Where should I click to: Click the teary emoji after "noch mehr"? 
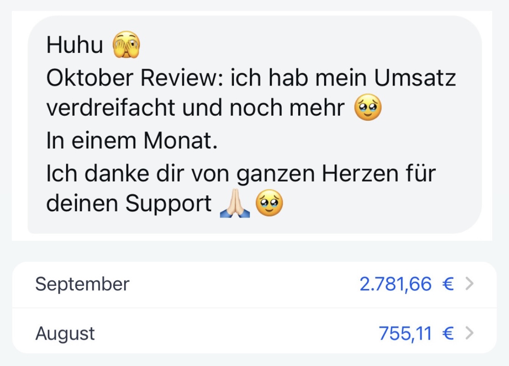point(368,107)
